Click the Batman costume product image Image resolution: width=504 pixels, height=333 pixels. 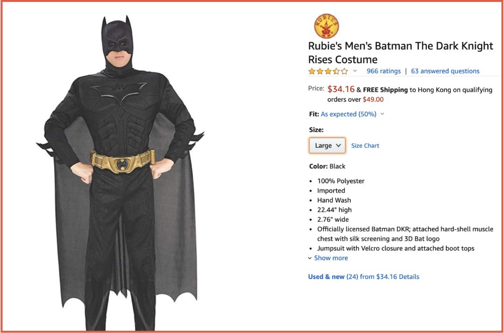120,173
